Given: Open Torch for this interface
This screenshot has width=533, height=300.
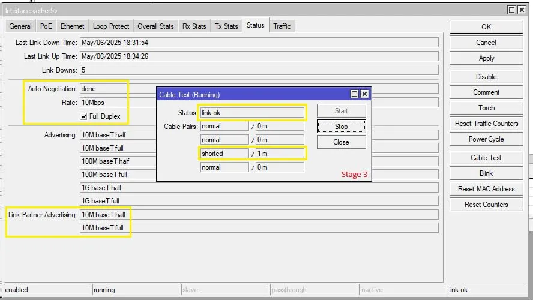Looking at the screenshot, I should tap(486, 108).
